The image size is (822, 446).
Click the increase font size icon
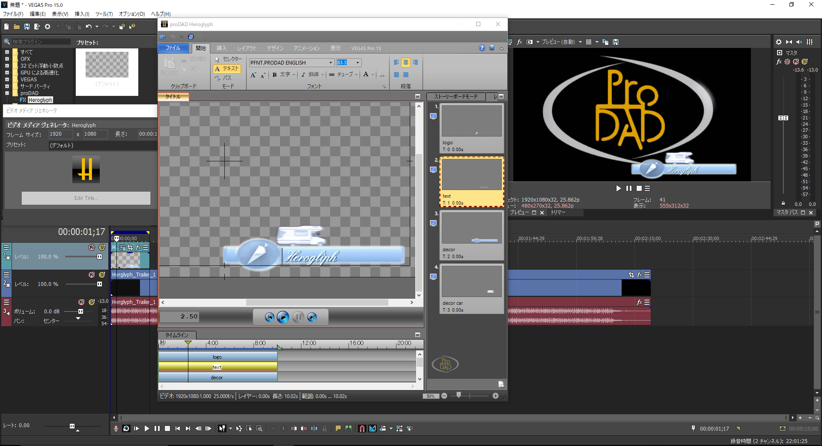pyautogui.click(x=253, y=75)
